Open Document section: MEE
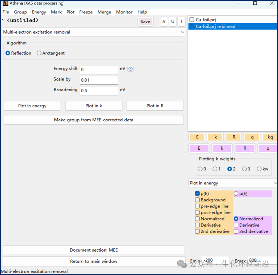The image size is (278, 275). pos(94,250)
